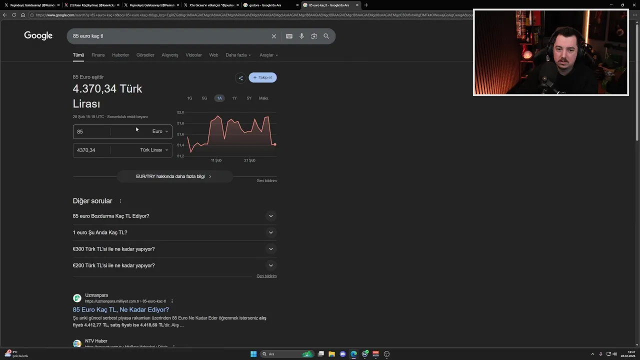Click the browser address bar URL
The height and width of the screenshot is (360, 640).
[250, 15]
